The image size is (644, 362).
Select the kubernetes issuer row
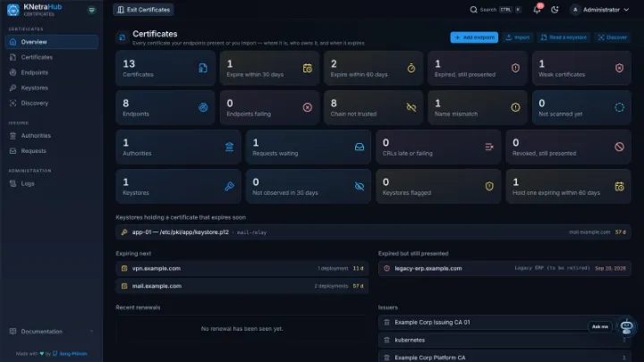click(x=504, y=340)
